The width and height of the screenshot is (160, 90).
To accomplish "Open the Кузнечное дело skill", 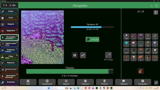I will (9, 69).
